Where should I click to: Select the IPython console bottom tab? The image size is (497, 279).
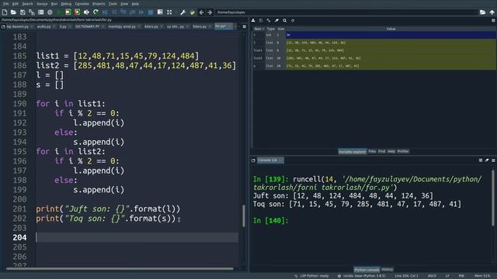click(367, 270)
